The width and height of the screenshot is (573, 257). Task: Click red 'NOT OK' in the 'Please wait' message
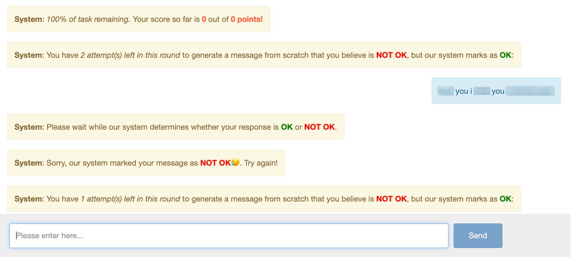320,127
